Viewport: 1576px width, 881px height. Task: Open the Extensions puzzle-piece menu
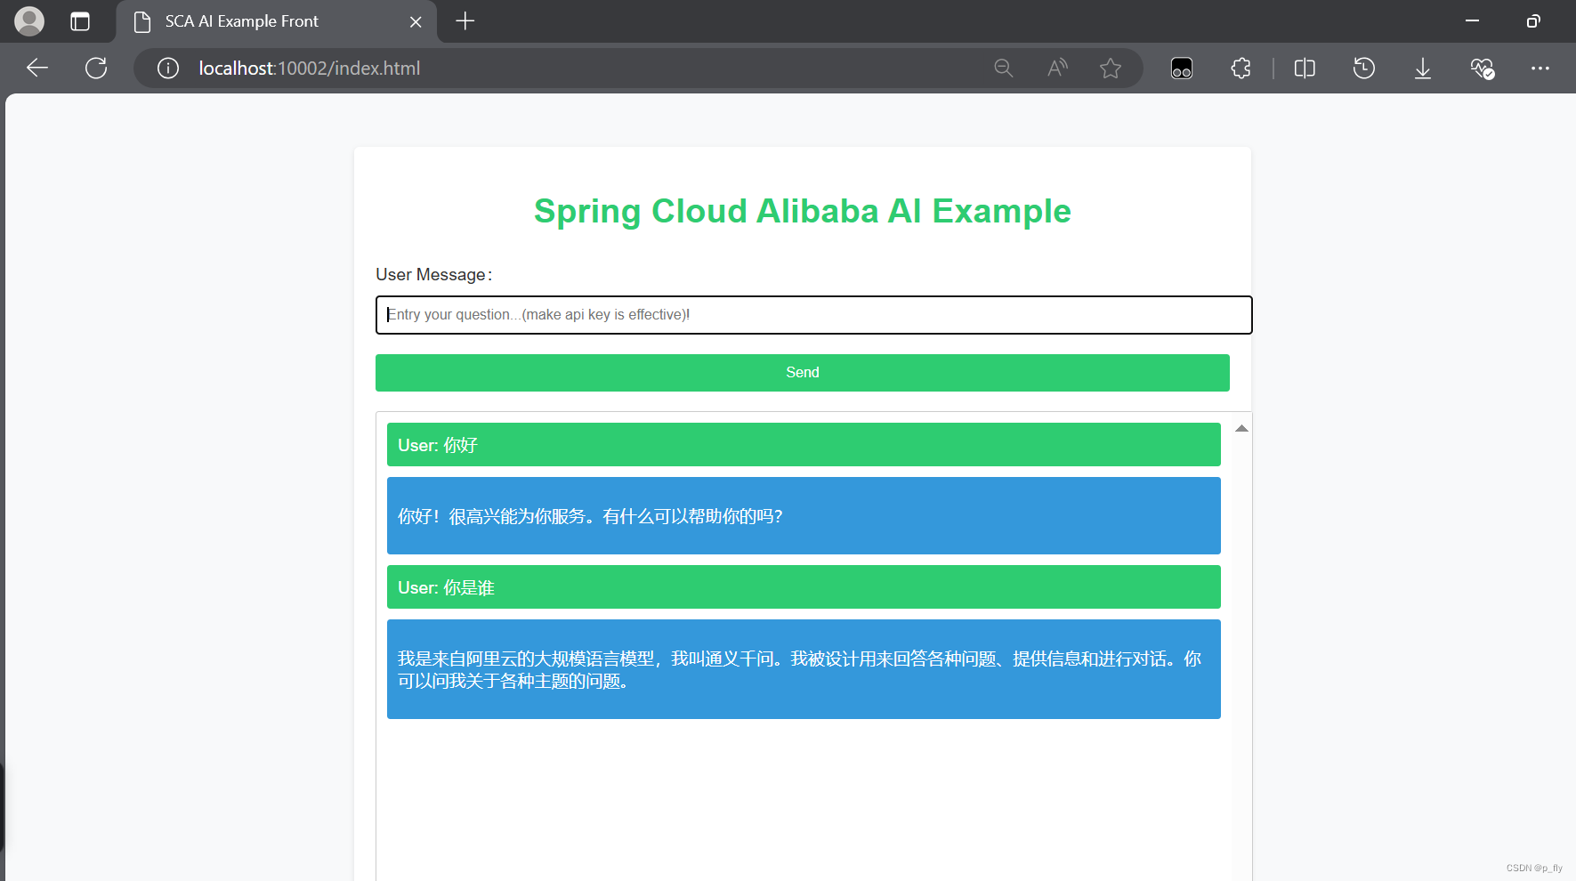click(1241, 69)
